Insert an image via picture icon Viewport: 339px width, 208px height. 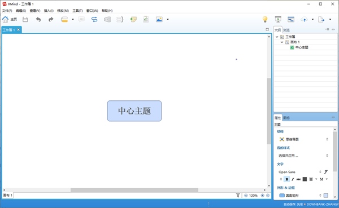pos(159,19)
